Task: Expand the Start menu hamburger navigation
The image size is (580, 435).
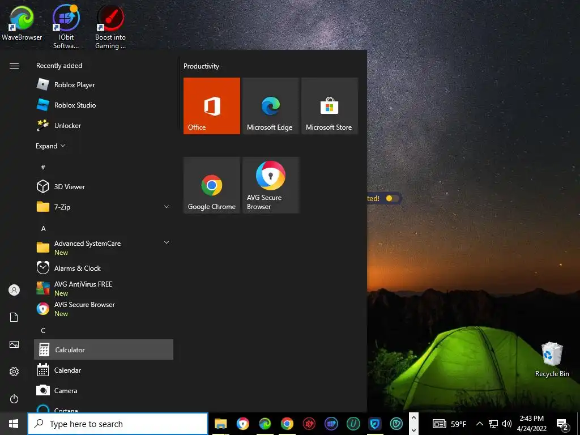Action: click(14, 66)
